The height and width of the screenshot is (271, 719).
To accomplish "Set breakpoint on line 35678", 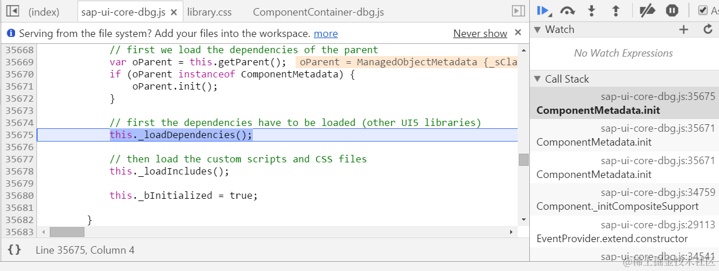I will tap(19, 171).
